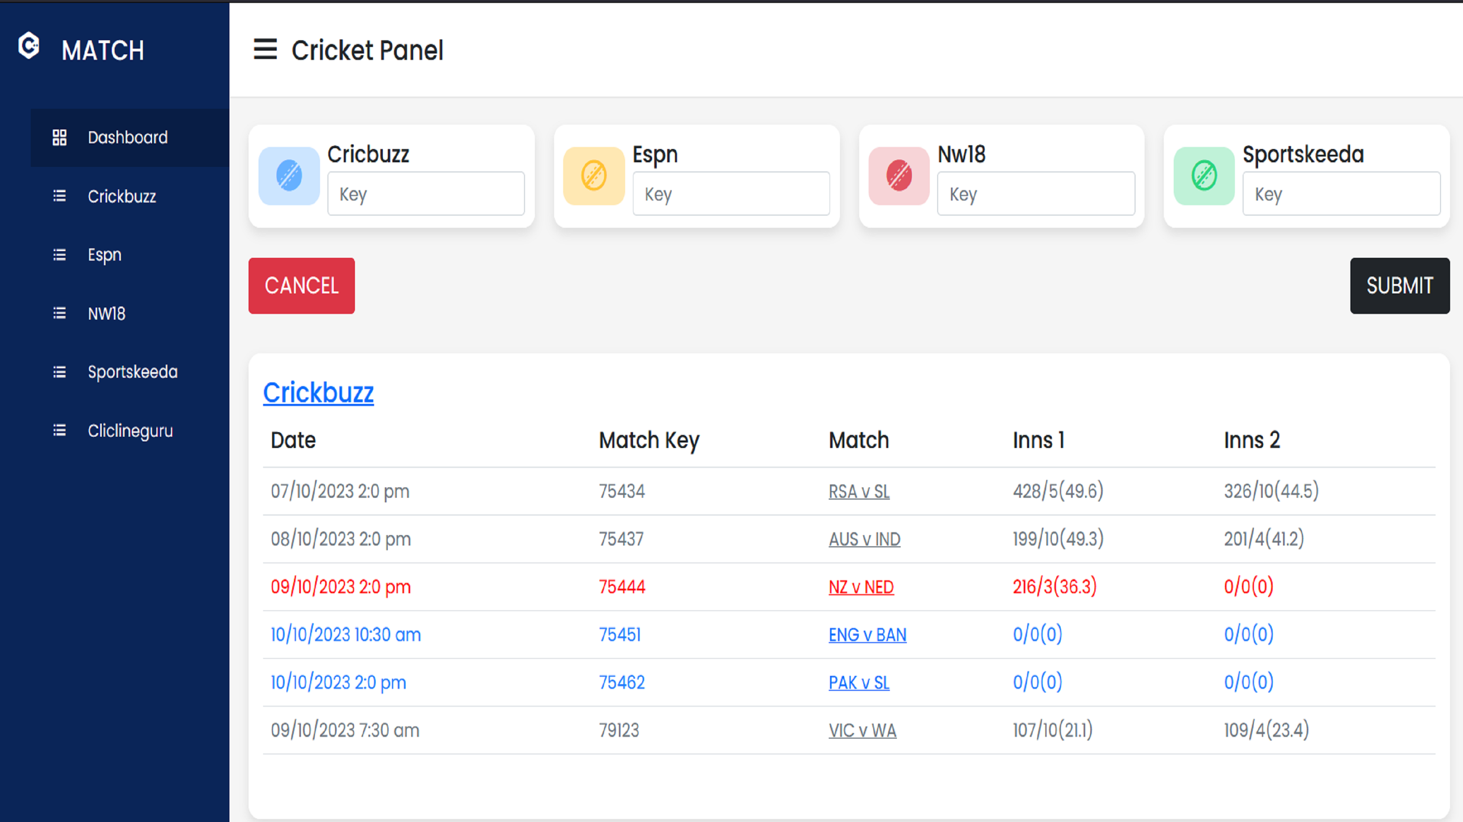This screenshot has width=1463, height=822.
Task: Click the Nw18 Key input field
Action: [1037, 194]
